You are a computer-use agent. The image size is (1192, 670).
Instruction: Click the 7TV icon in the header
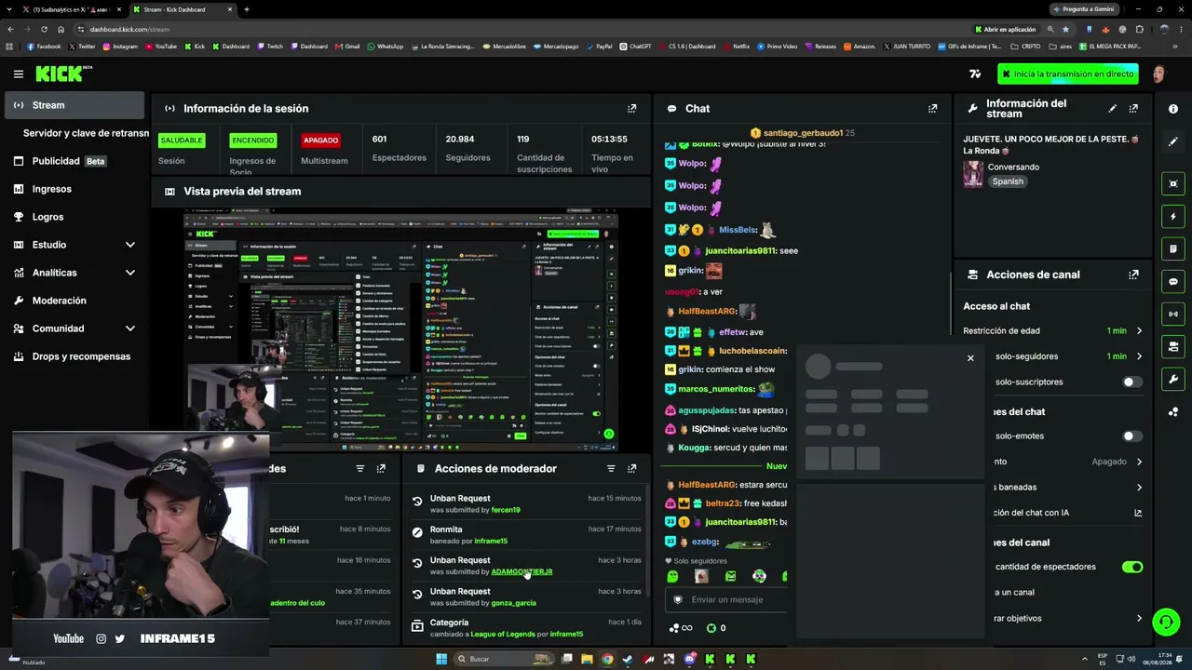click(975, 74)
